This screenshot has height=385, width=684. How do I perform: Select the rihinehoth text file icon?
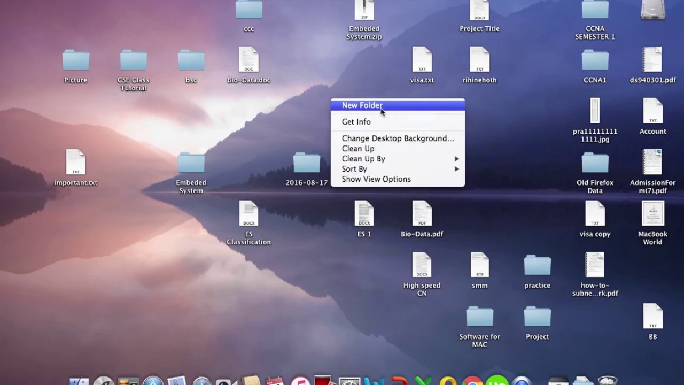(480, 60)
